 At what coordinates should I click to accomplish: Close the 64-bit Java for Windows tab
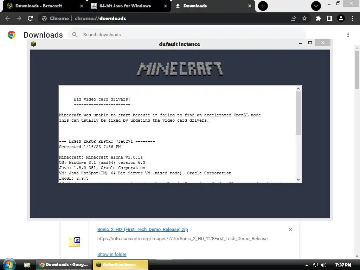pos(166,6)
